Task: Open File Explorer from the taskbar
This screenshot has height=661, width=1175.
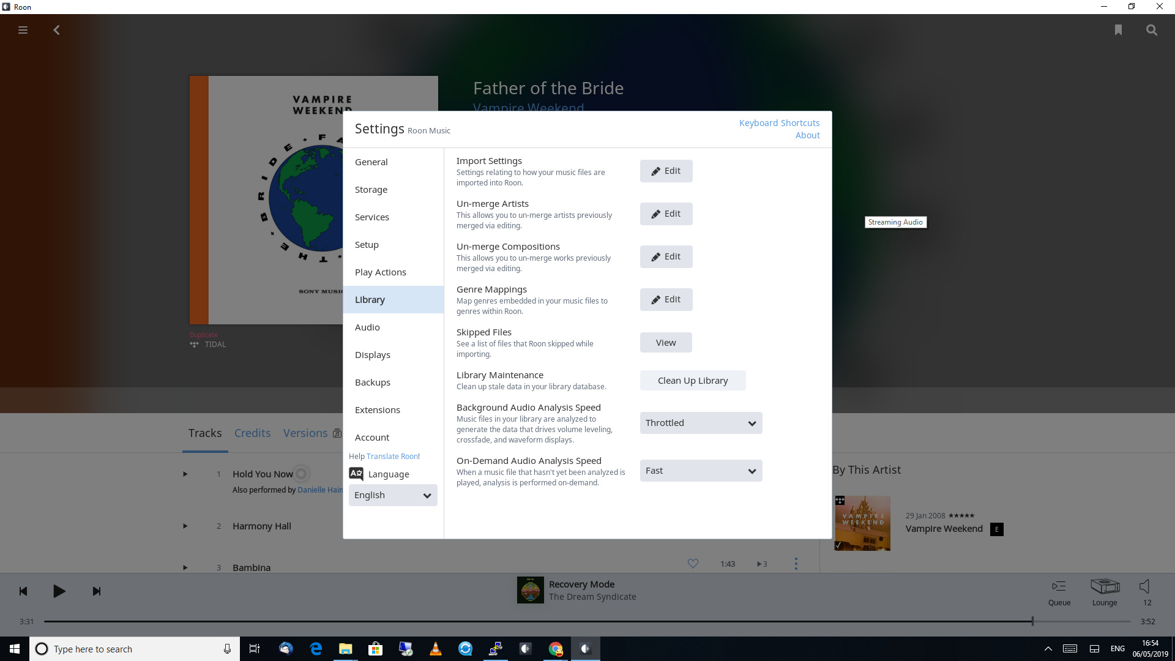Action: click(346, 649)
